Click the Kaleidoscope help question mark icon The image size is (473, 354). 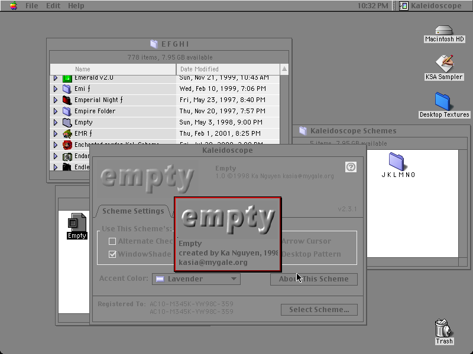coord(351,167)
